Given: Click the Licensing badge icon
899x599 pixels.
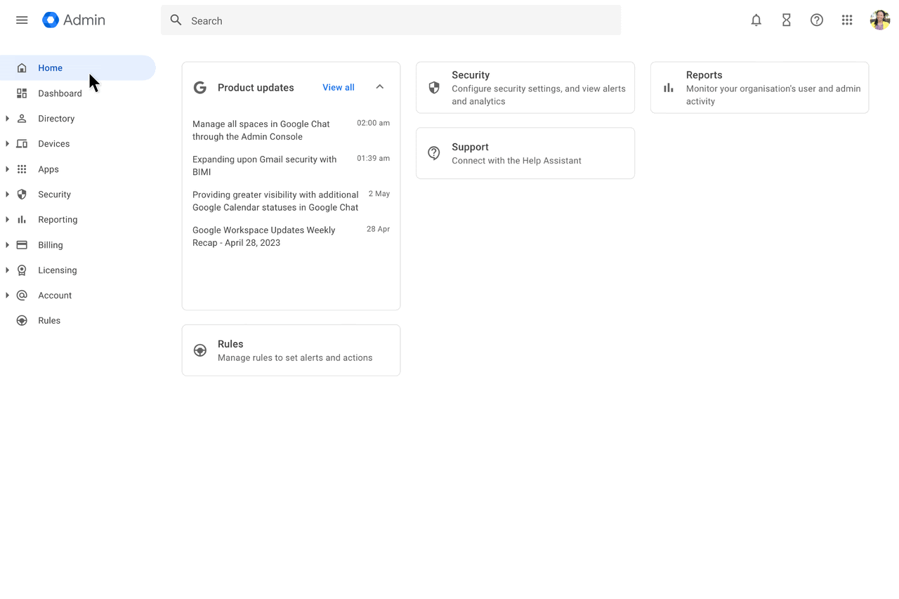Looking at the screenshot, I should point(22,270).
